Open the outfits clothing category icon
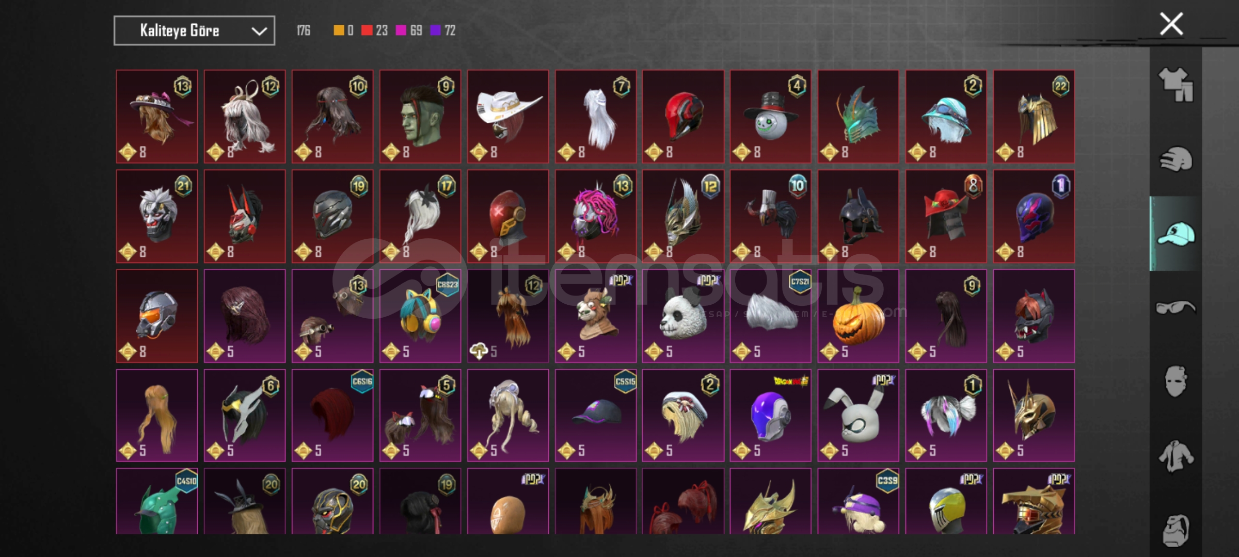 coord(1176,85)
